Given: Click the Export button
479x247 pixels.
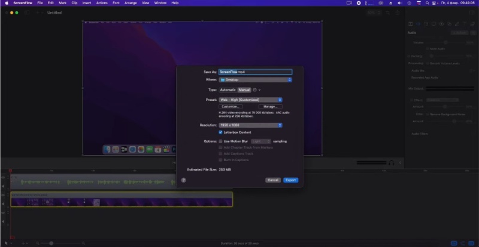Looking at the screenshot, I should pyautogui.click(x=290, y=180).
